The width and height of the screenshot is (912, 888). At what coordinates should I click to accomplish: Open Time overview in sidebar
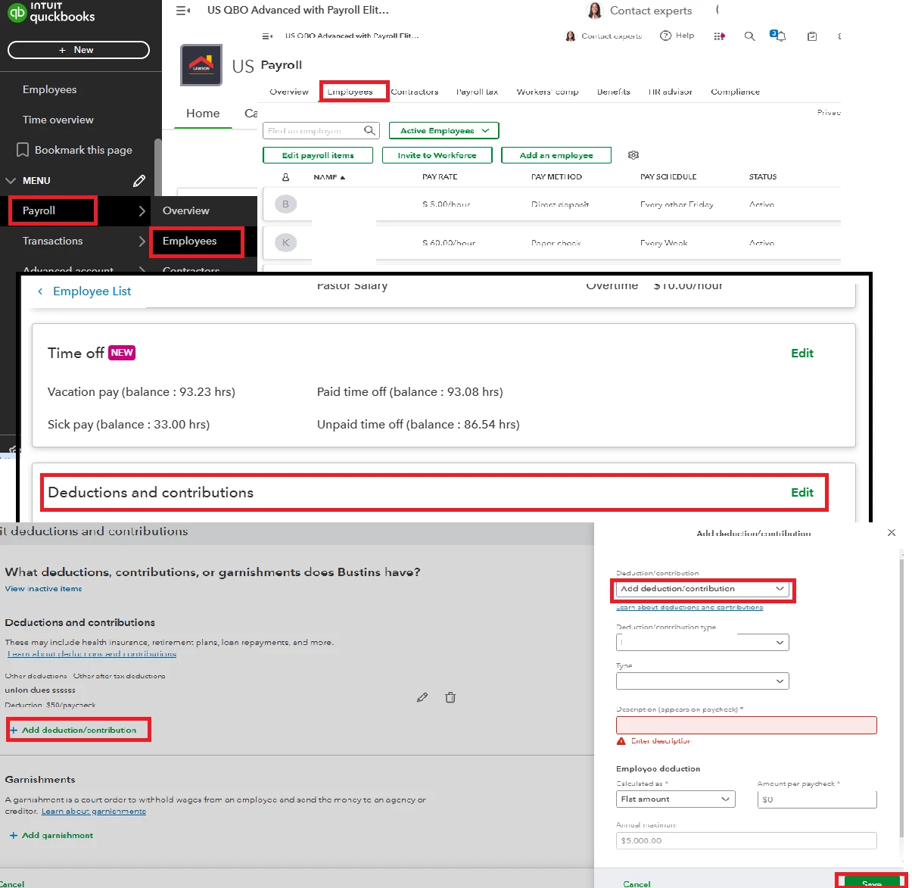58,120
